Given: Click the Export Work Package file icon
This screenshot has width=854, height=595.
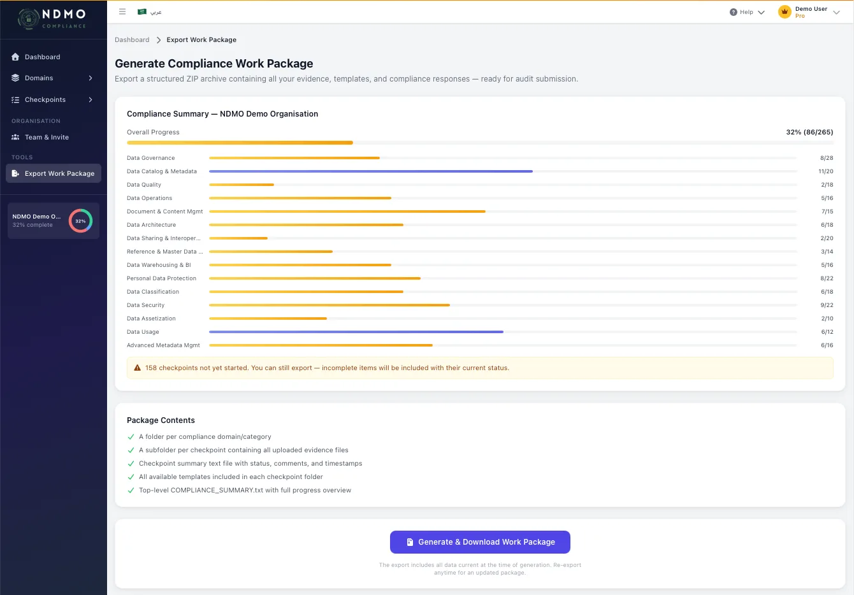Looking at the screenshot, I should 15,173.
